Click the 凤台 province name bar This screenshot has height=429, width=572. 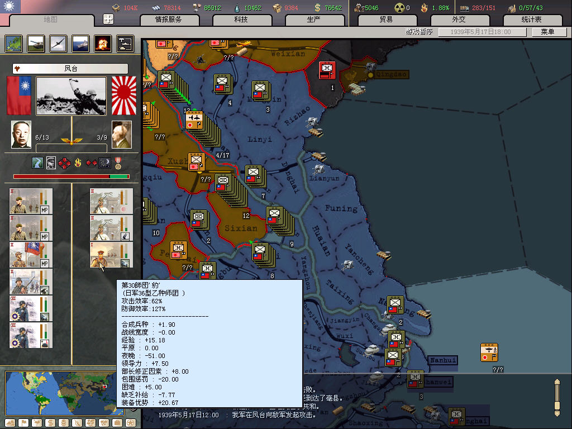tap(71, 69)
